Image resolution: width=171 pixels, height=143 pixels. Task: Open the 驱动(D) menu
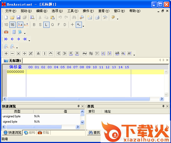[26, 11]
